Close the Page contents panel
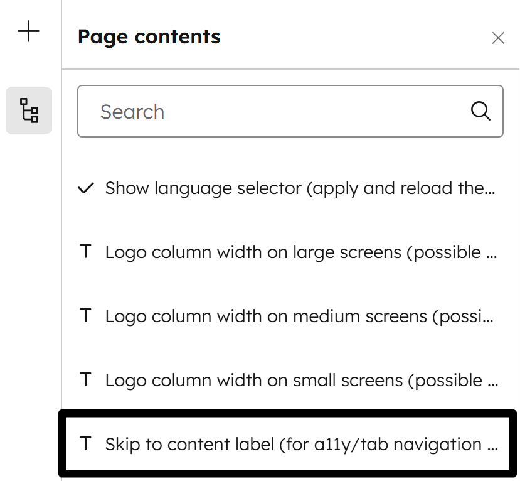Viewport: 520px width, 481px height. tap(498, 38)
